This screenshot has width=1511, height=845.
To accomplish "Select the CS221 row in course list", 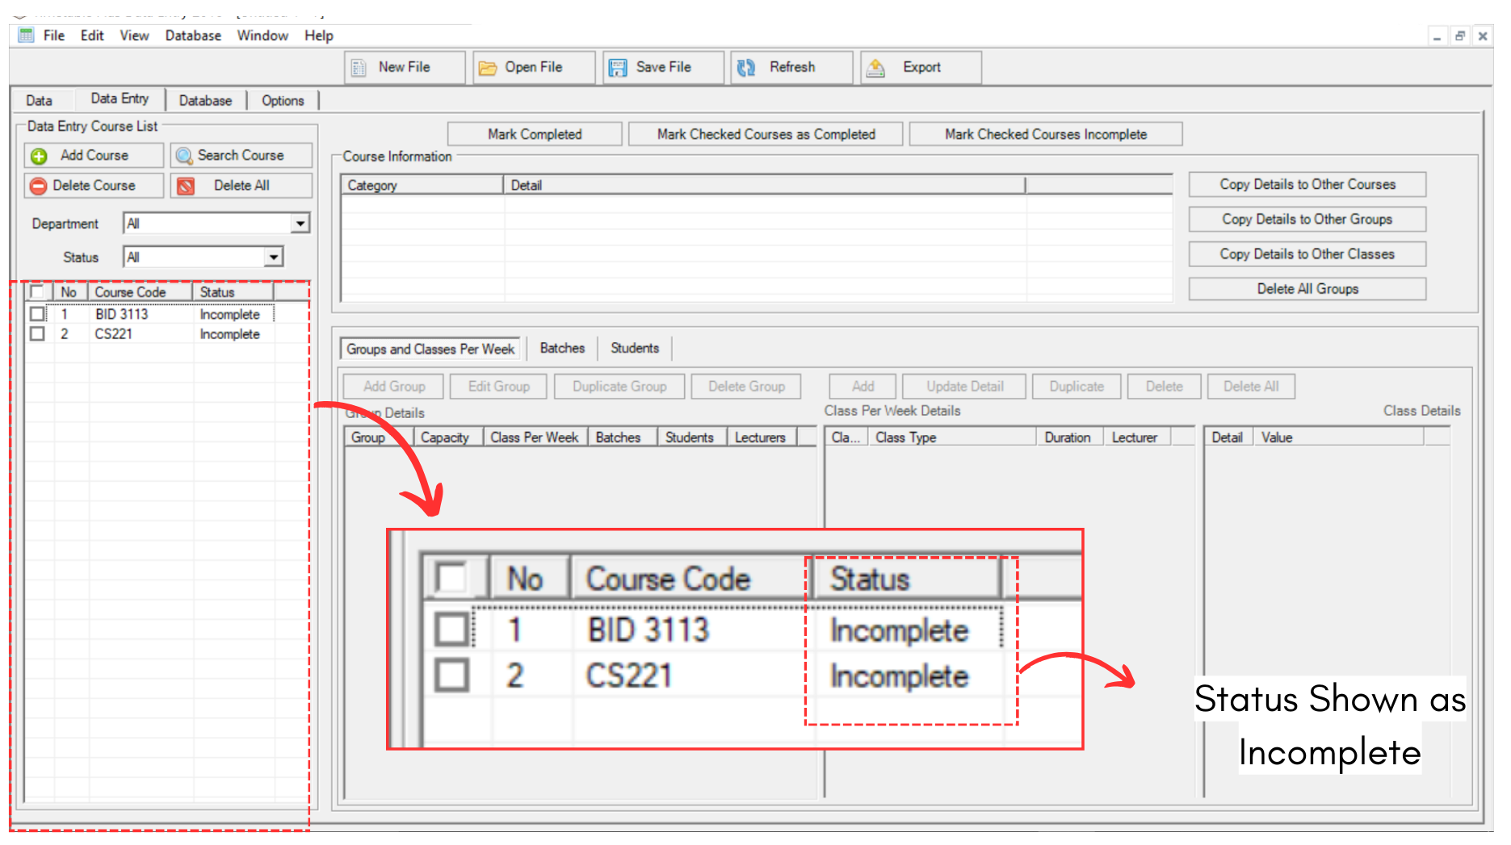I will point(114,334).
